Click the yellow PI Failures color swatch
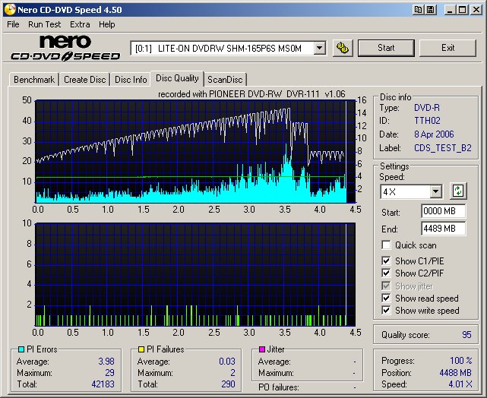Screen dimensions: 487x398 point(141,349)
